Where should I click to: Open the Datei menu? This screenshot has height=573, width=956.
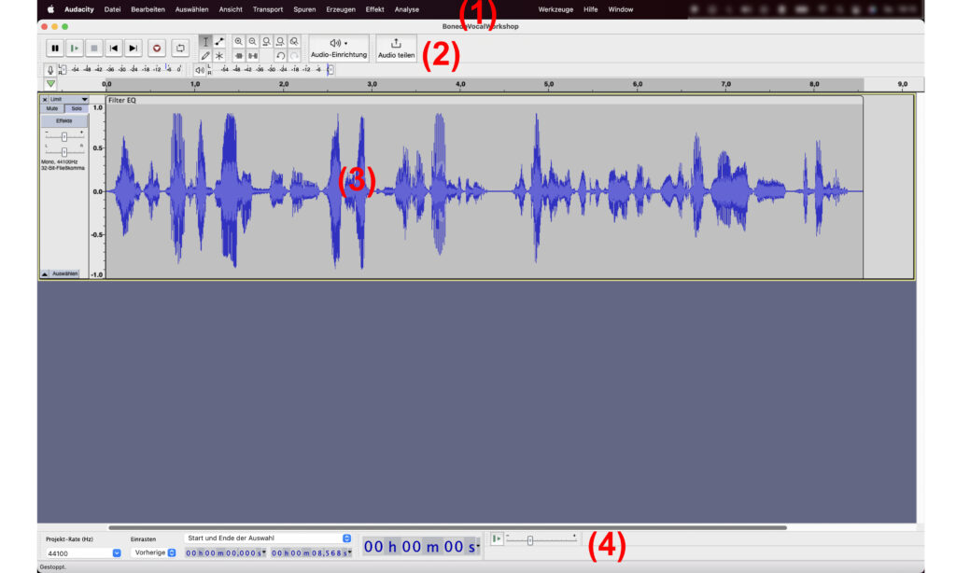[112, 9]
